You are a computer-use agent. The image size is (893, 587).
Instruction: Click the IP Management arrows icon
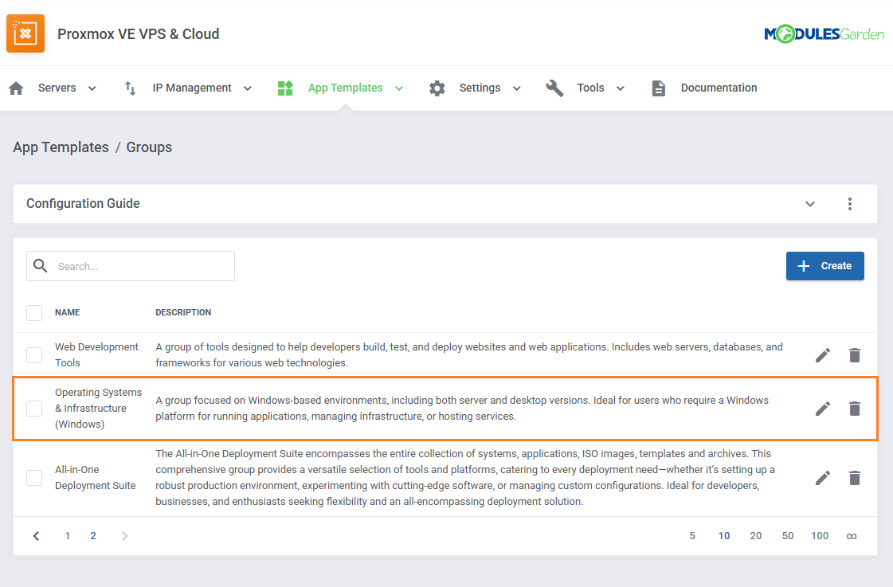click(130, 88)
